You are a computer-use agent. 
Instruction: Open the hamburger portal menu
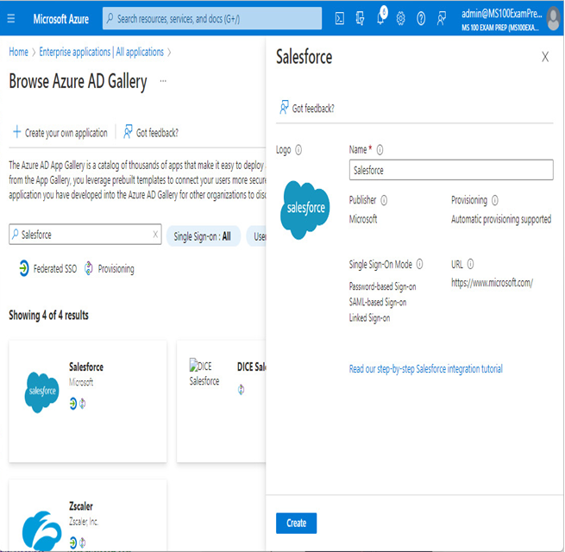(x=11, y=18)
